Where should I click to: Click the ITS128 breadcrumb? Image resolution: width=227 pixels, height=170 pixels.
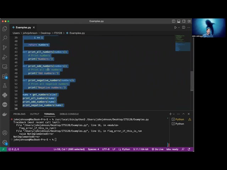tap(58, 33)
